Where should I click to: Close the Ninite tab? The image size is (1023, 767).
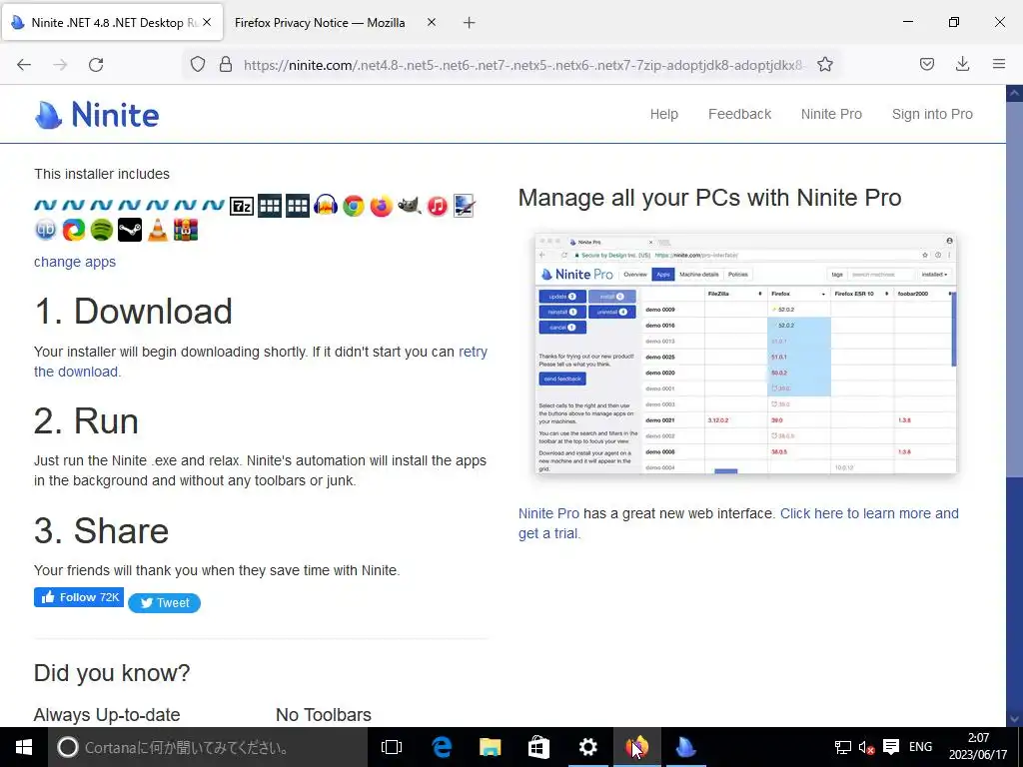tap(207, 22)
